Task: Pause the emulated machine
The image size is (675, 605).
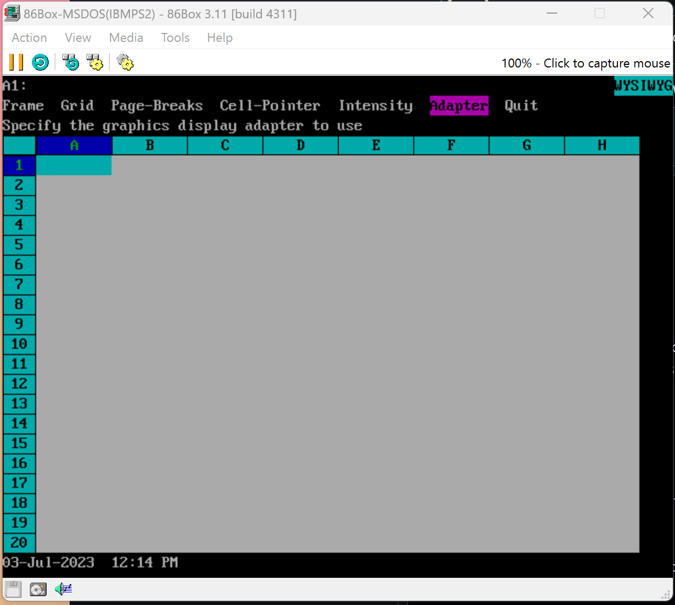Action: point(16,62)
